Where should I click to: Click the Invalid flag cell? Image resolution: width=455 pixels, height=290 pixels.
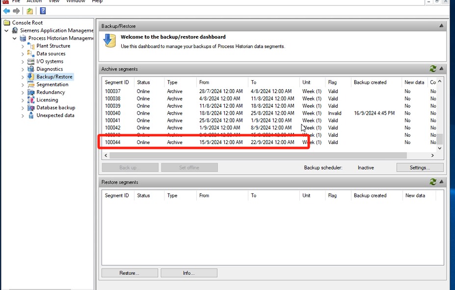pos(335,113)
